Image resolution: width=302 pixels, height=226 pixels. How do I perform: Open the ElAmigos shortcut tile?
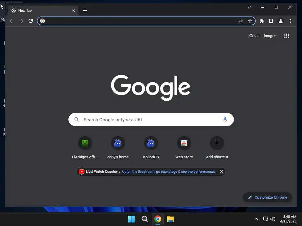click(x=85, y=147)
